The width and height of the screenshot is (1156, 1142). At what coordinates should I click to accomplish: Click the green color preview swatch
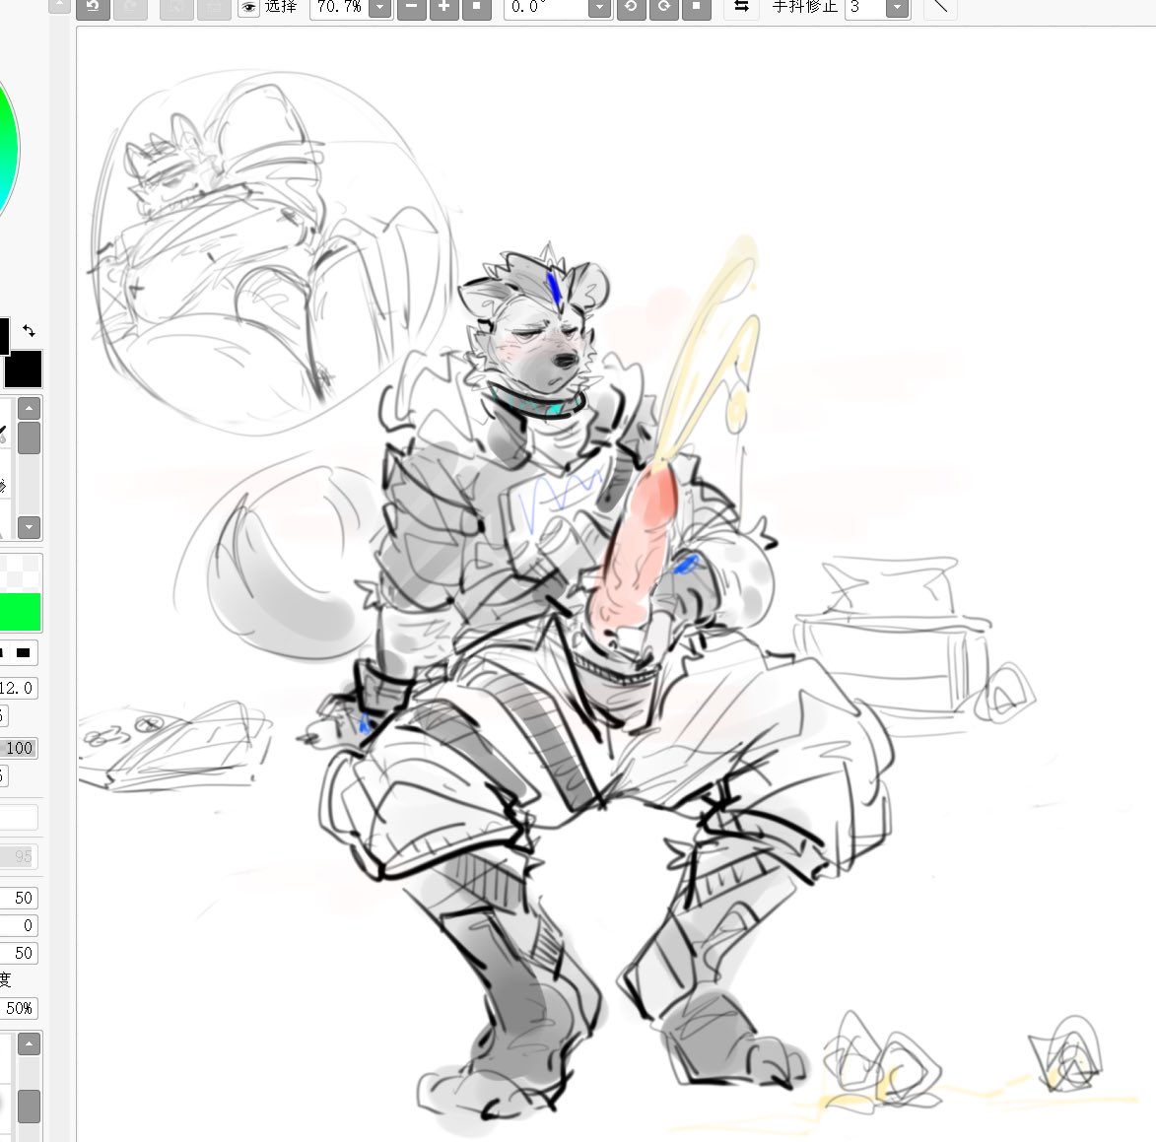(x=20, y=612)
